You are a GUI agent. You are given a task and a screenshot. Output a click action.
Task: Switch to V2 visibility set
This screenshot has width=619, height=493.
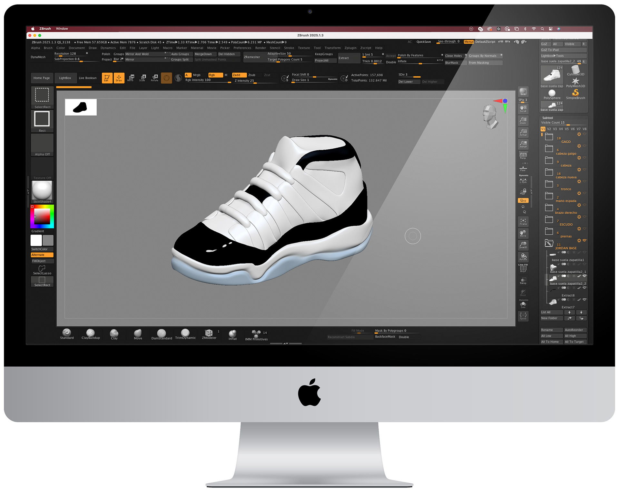tap(549, 129)
